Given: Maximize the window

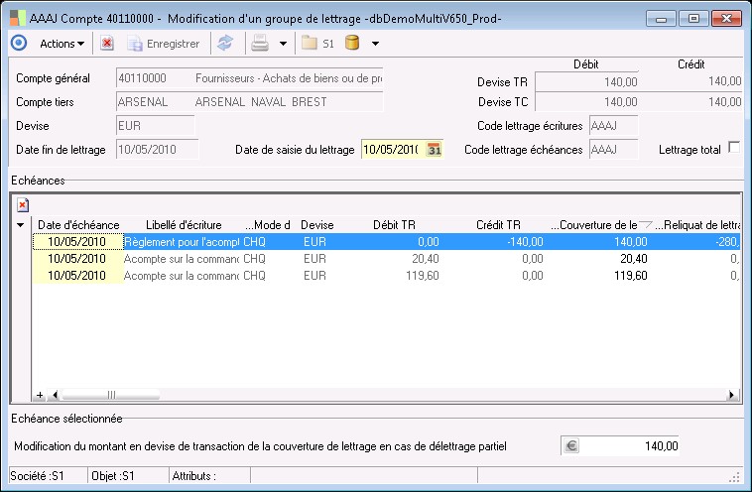Looking at the screenshot, I should pos(693,19).
